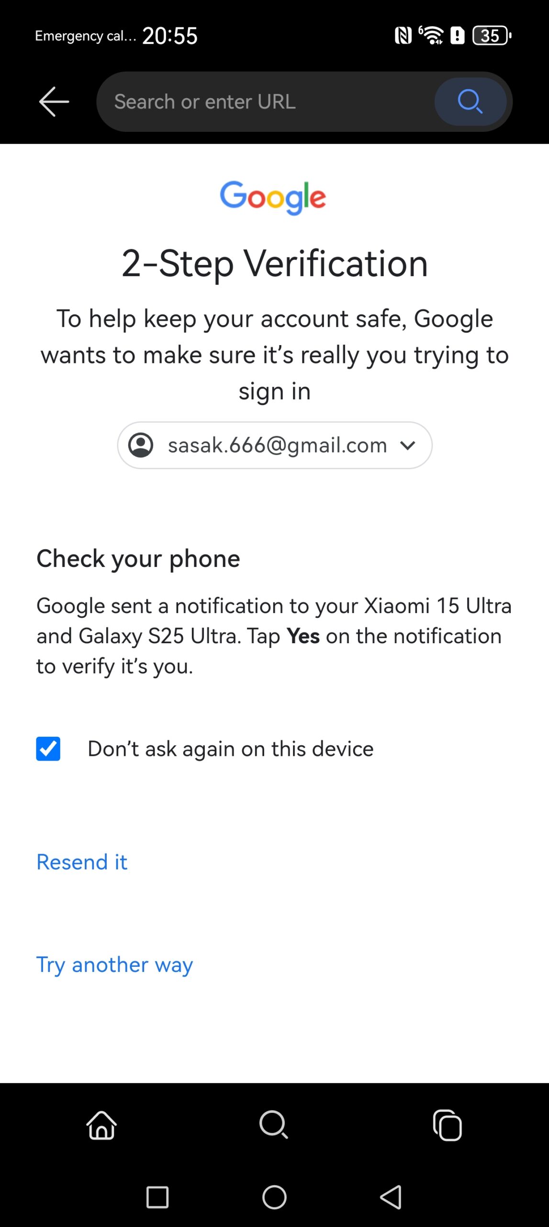The width and height of the screenshot is (549, 1227).
Task: Uncheck "Don't ask again on this device"
Action: tap(48, 749)
